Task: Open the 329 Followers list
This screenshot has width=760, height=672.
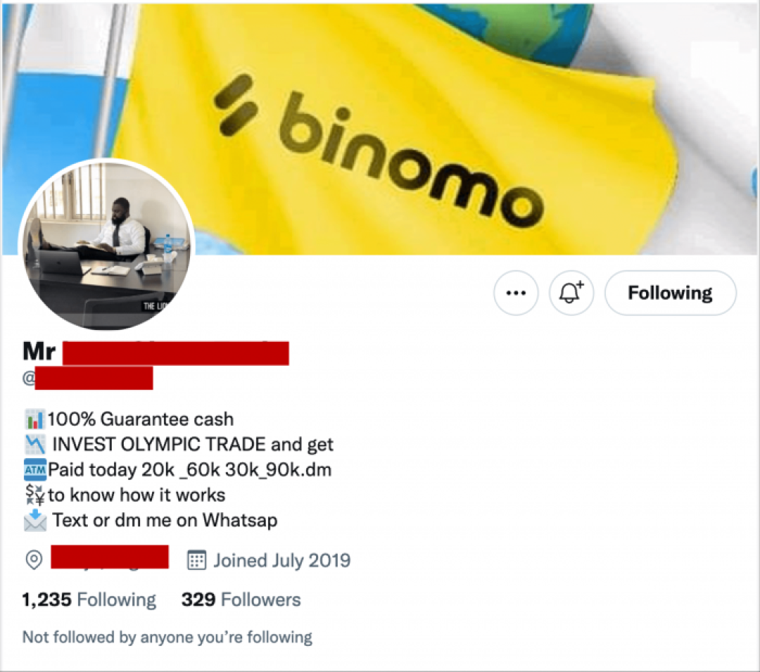Action: point(241,600)
